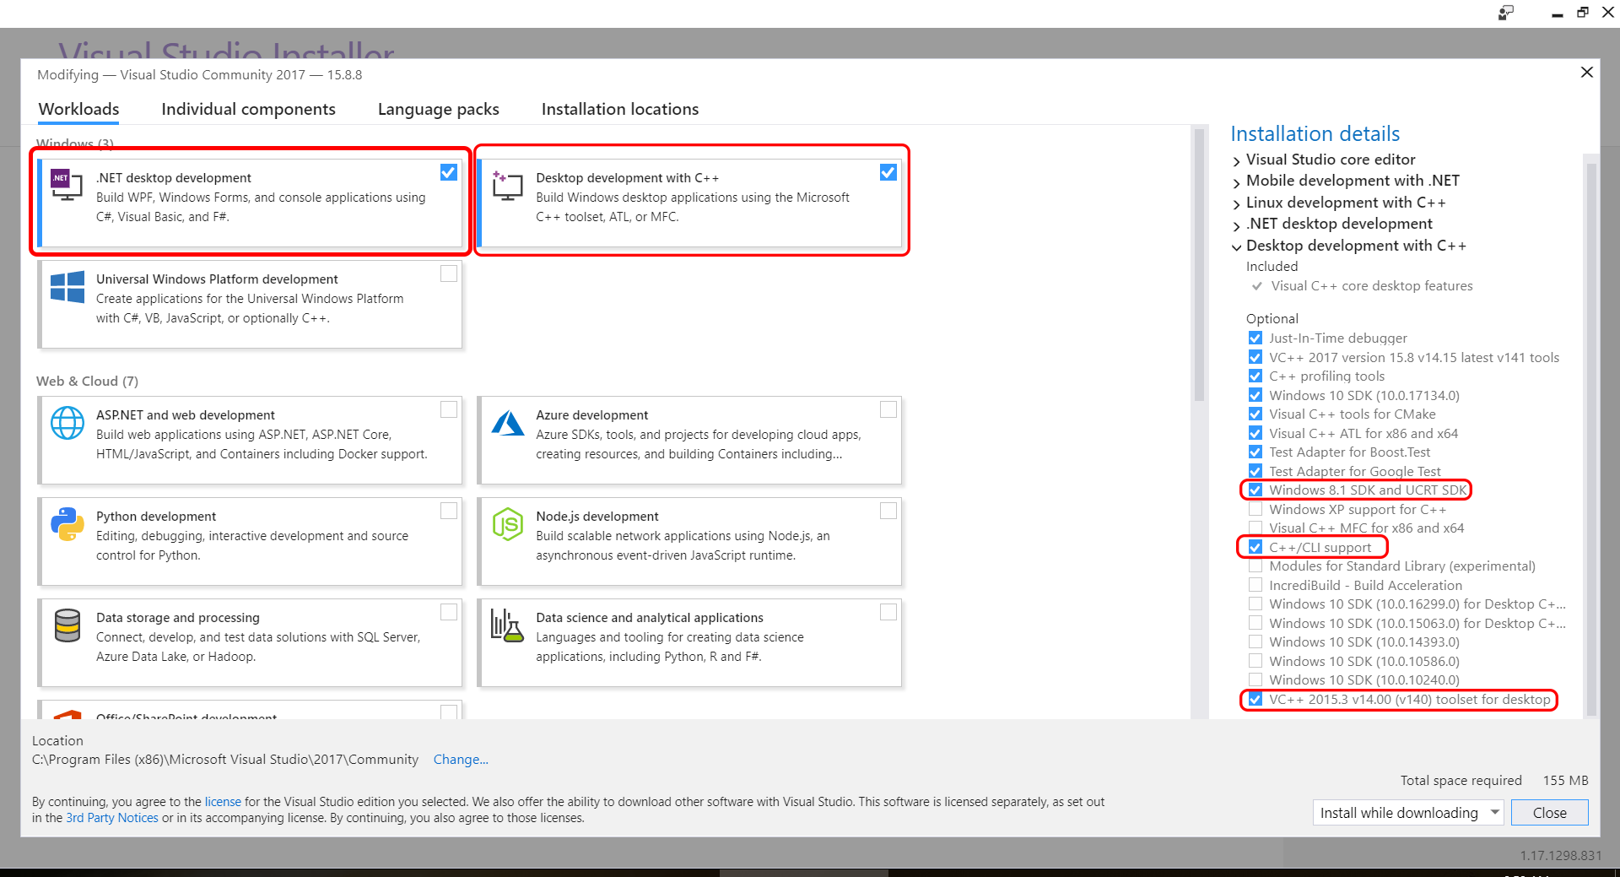The width and height of the screenshot is (1620, 877).
Task: Click the Universal Windows Platform icon
Action: [66, 286]
